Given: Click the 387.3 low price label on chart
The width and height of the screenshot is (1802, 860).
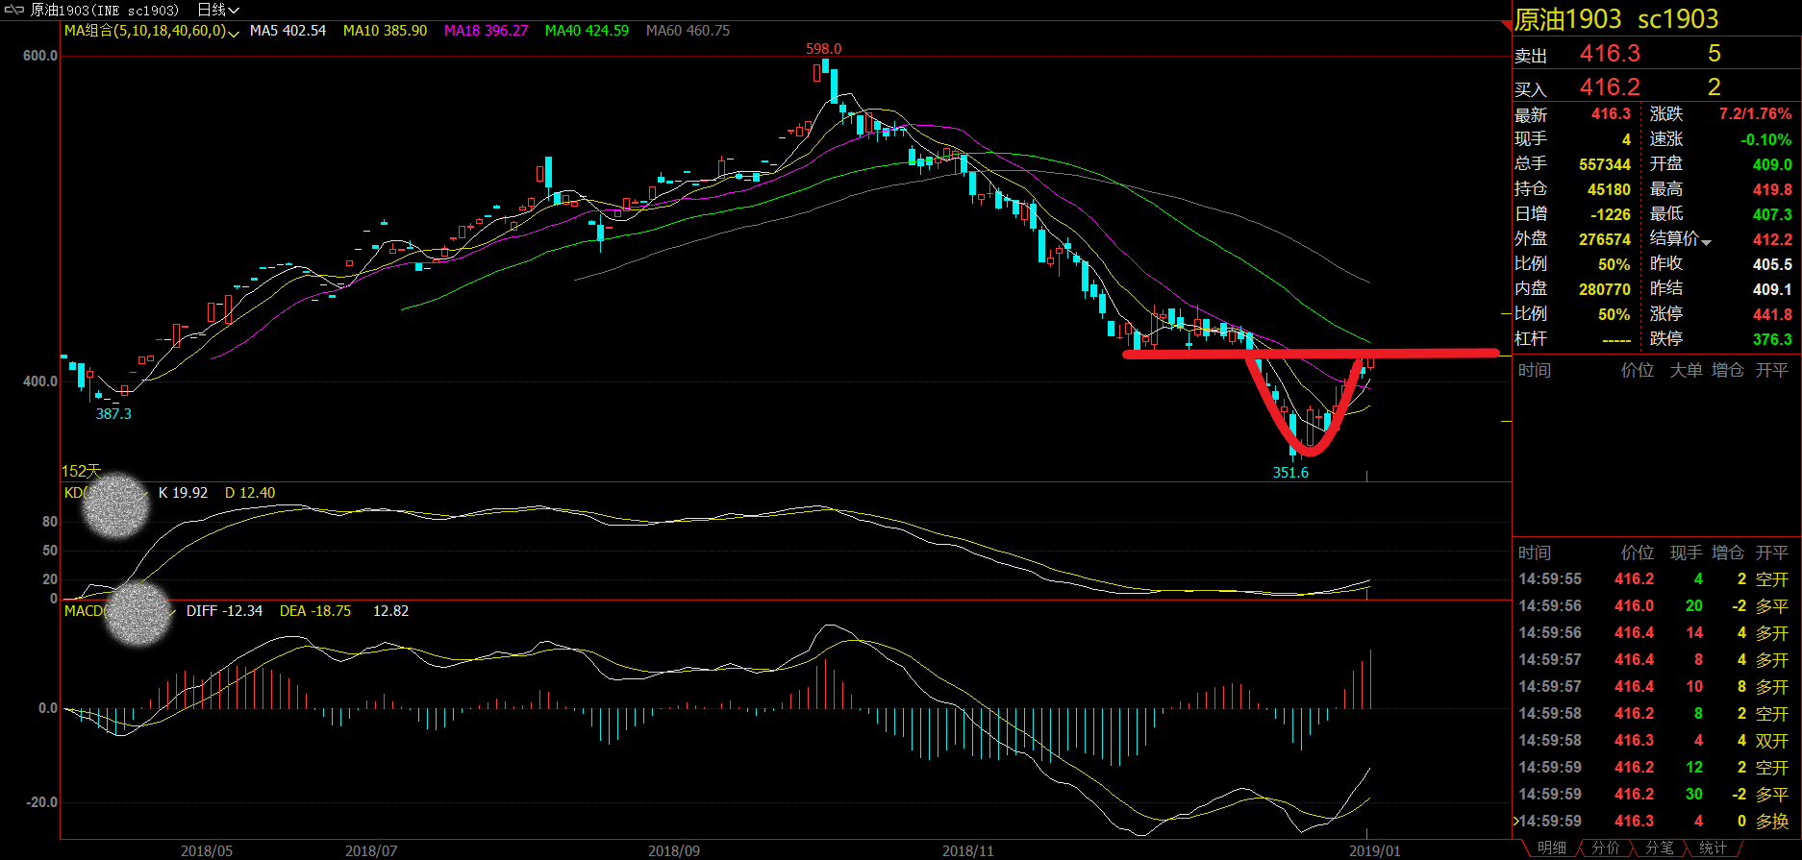Looking at the screenshot, I should click(x=113, y=413).
